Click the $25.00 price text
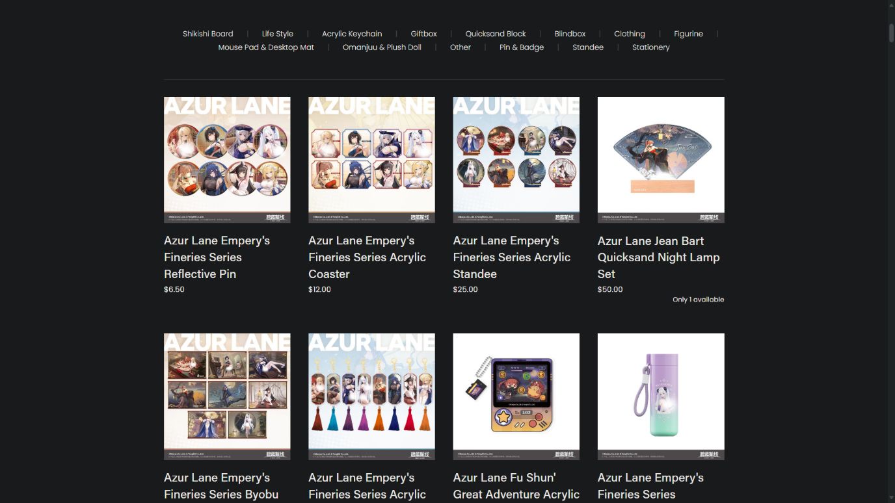This screenshot has height=503, width=895. click(466, 289)
